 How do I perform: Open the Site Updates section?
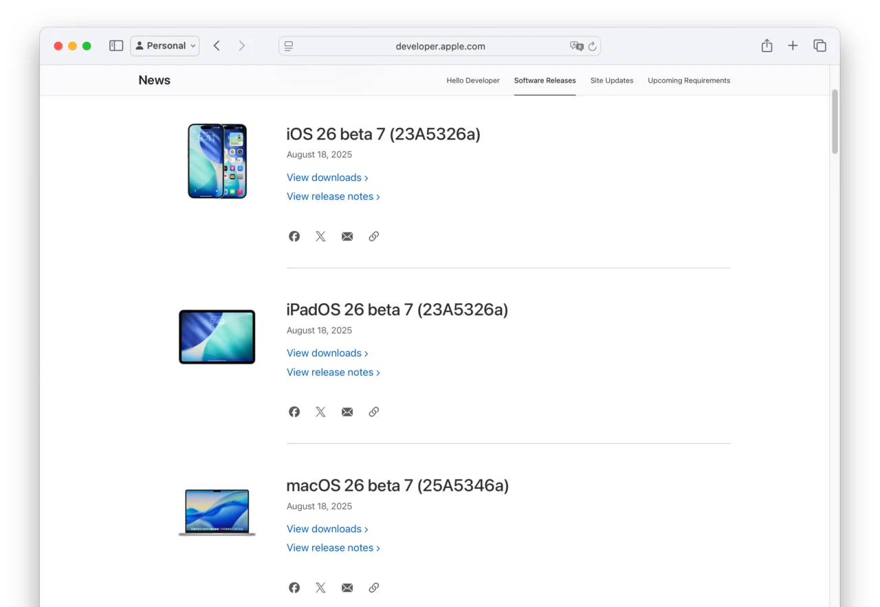[x=611, y=80]
